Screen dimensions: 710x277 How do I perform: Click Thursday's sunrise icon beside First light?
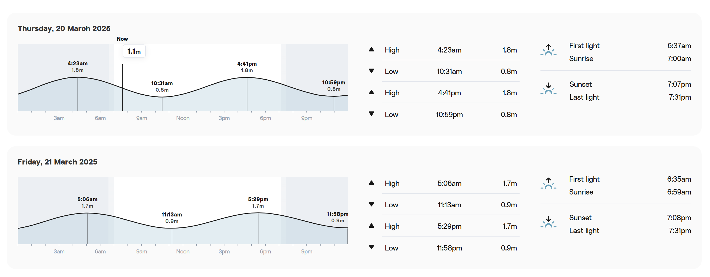pos(548,50)
